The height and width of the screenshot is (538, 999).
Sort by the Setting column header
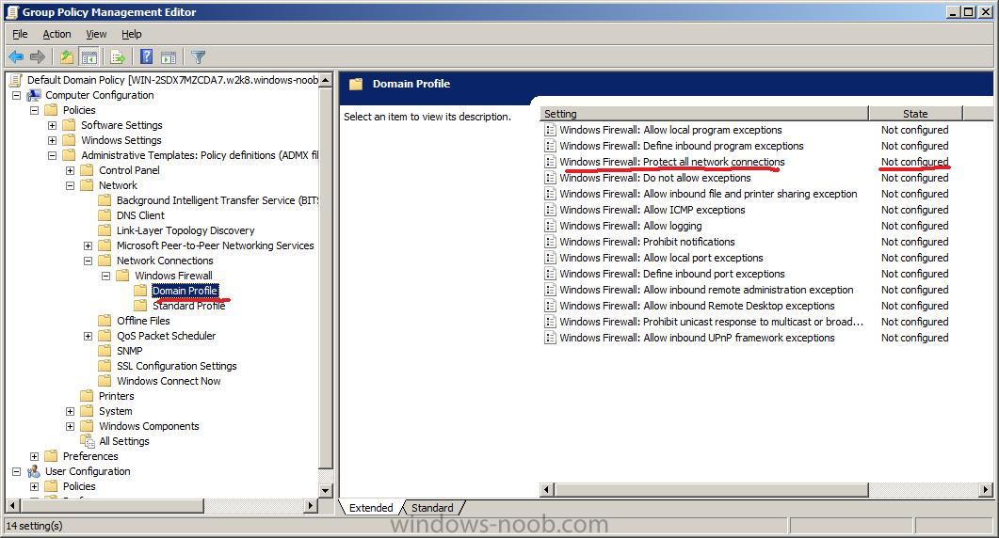[704, 113]
